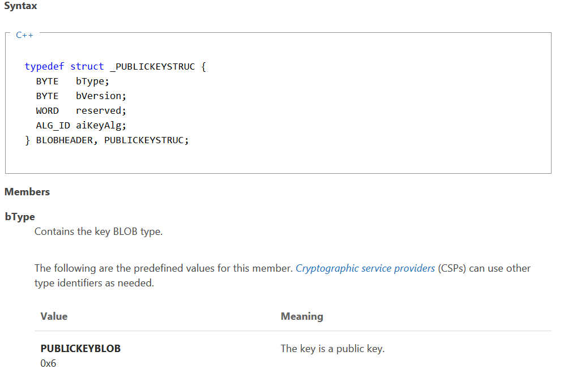The height and width of the screenshot is (373, 564).
Task: Click the bType member heading
Action: [x=20, y=217]
